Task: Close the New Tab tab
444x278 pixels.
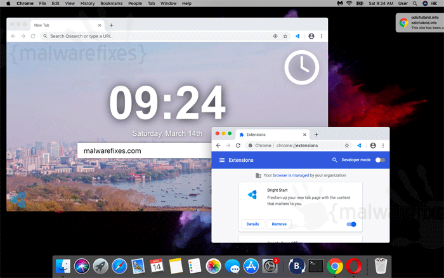Action: (x=100, y=25)
